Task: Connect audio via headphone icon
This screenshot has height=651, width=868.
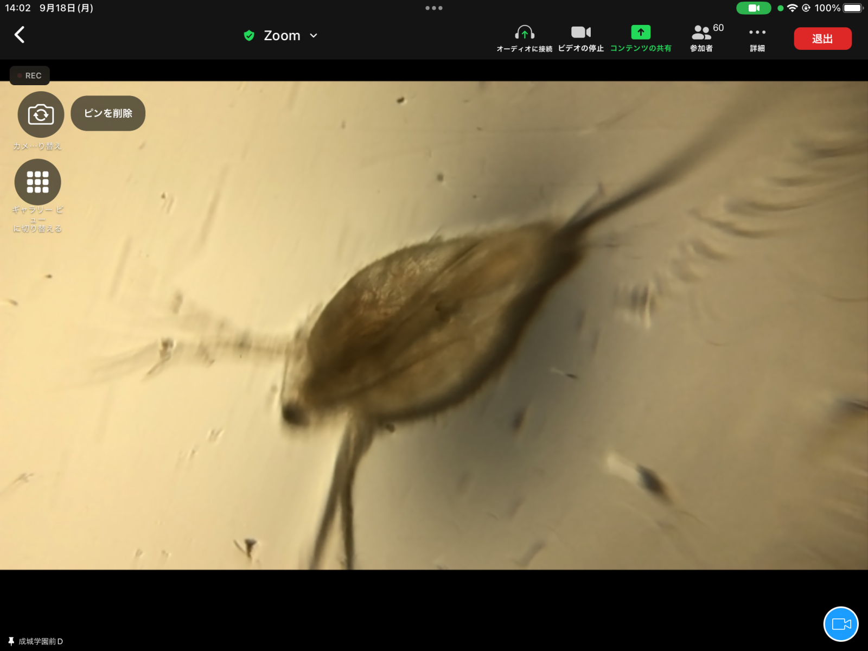Action: coord(524,33)
